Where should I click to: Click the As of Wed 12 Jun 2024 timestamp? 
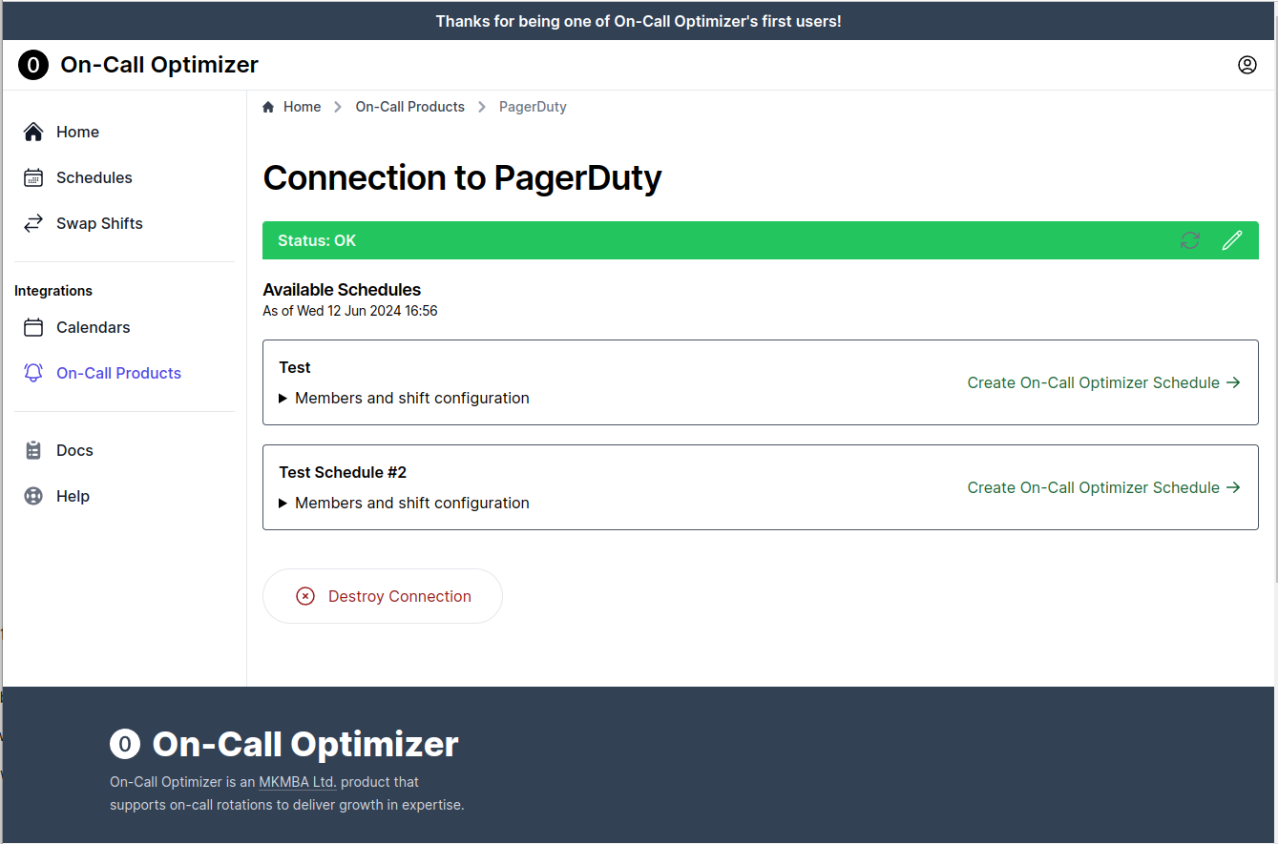350,311
